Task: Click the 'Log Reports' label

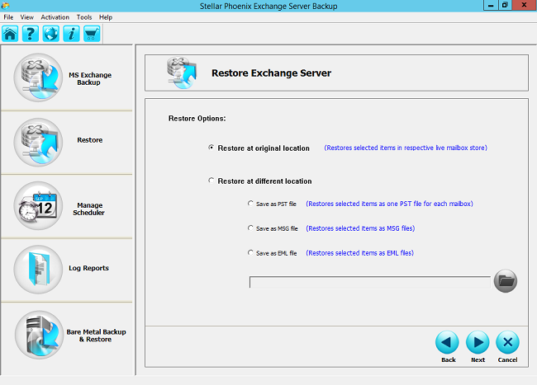Action: coord(88,268)
